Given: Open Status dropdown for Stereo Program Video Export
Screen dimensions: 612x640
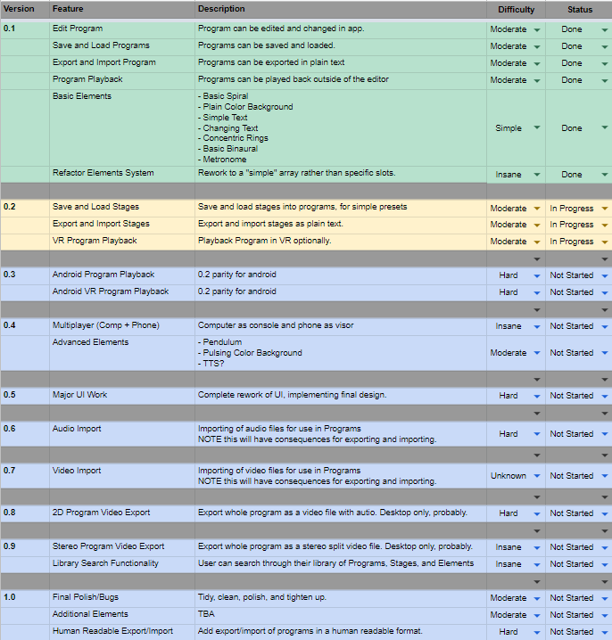Looking at the screenshot, I should coord(605,548).
